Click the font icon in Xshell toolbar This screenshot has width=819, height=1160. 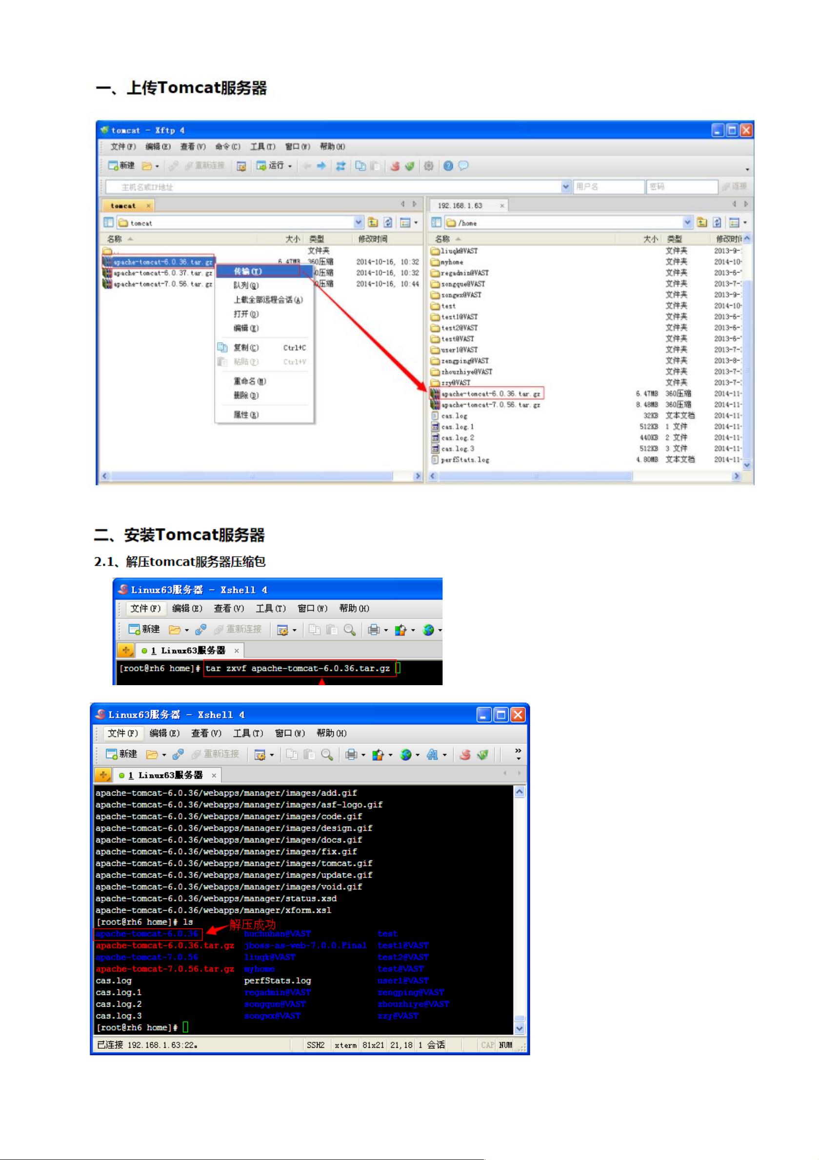[432, 754]
